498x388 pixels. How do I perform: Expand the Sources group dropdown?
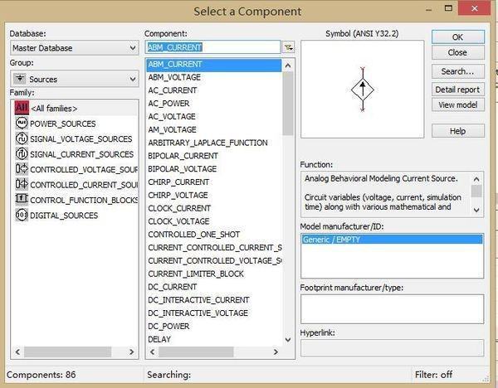75,79
